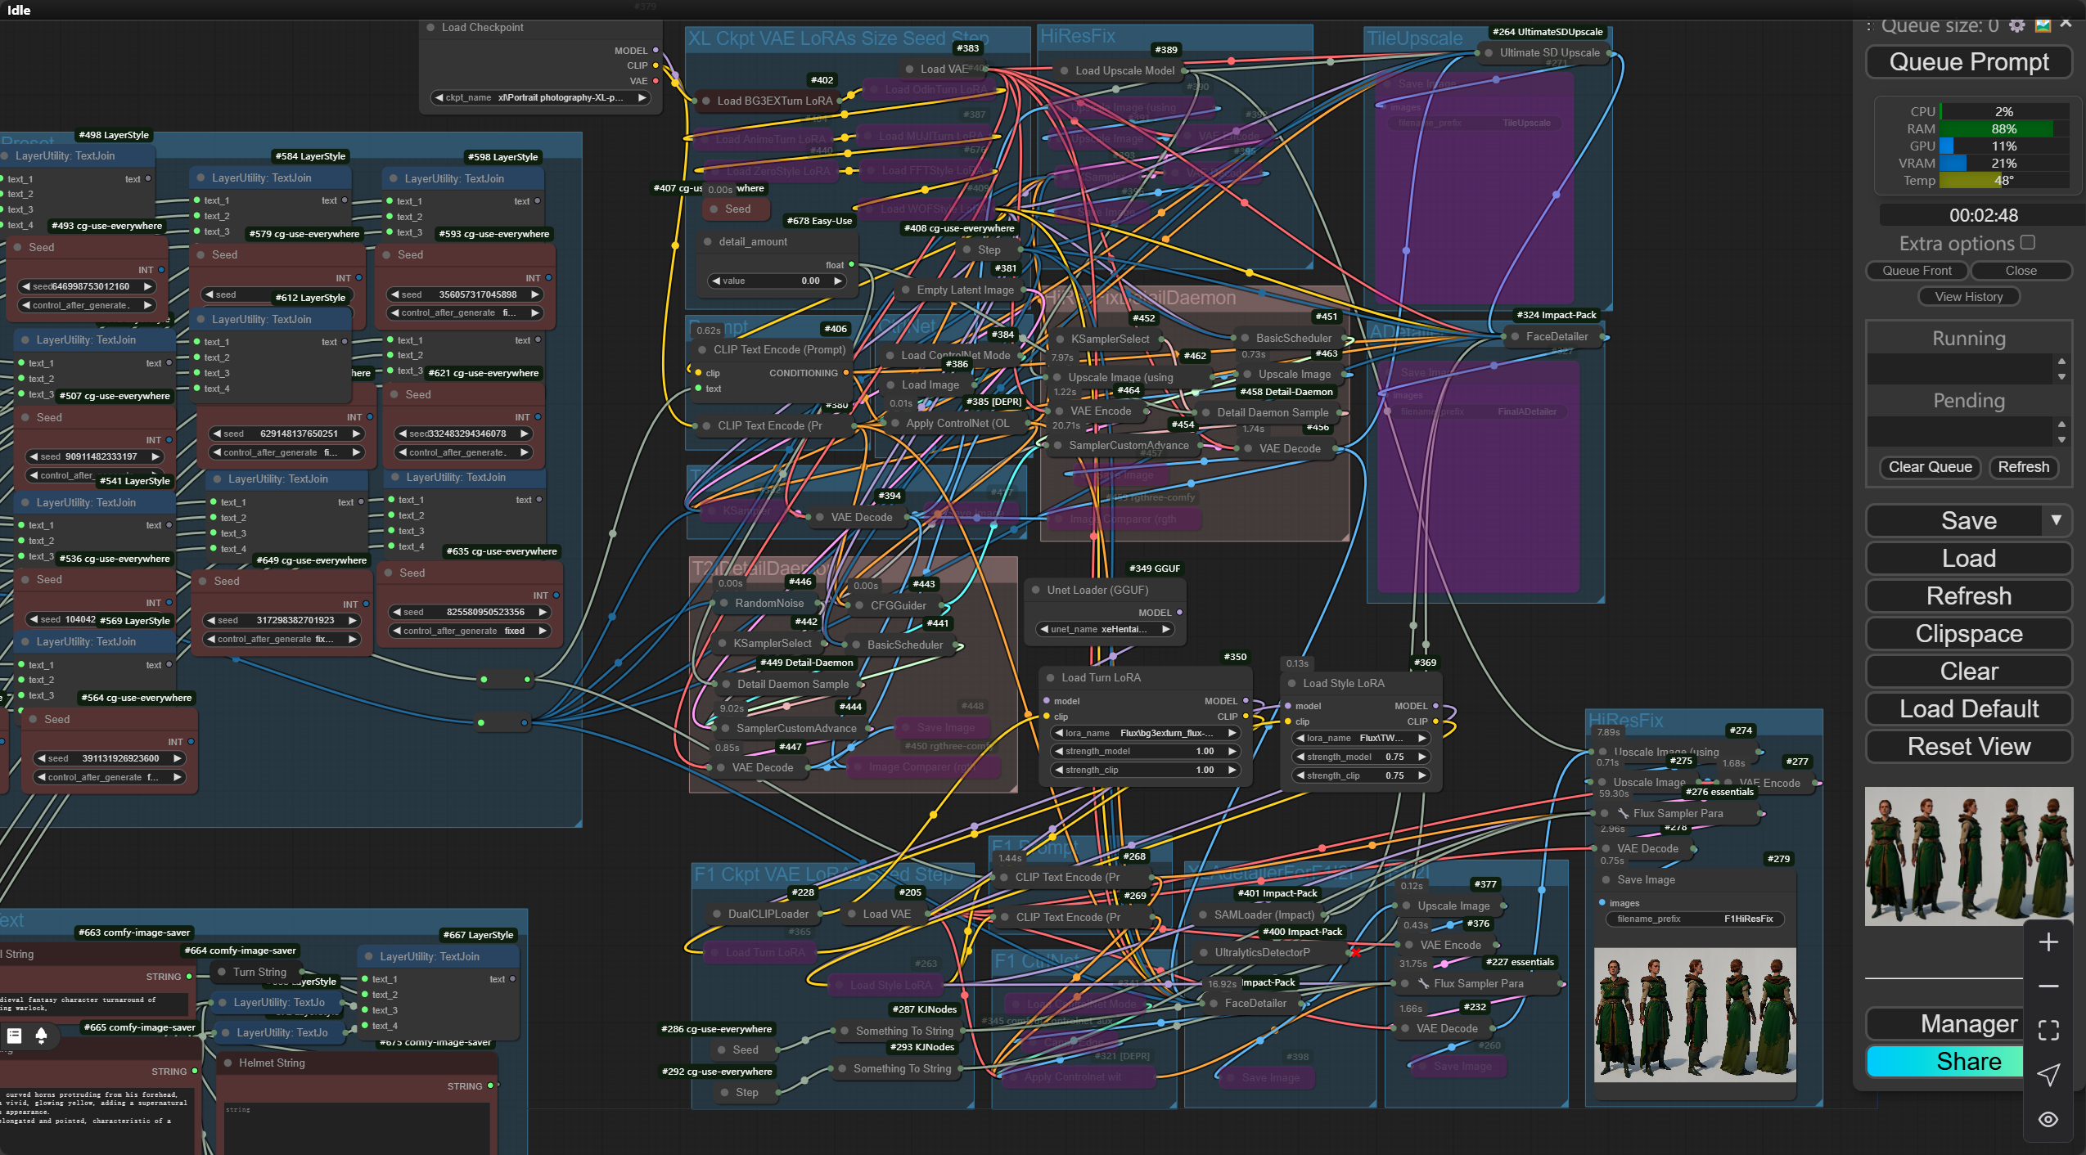Click the notes document icon bottom-left
Viewport: 2086px width, 1155px height.
tap(14, 1036)
